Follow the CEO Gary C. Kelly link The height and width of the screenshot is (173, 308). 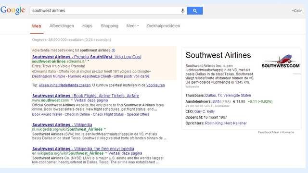(204, 111)
